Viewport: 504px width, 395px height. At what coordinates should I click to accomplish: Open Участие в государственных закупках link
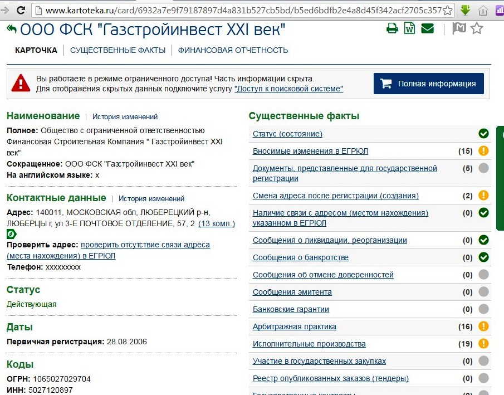[x=319, y=361]
